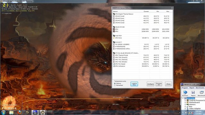
Task: Expand Video Adapter tree node
Action: pyautogui.click(x=185, y=109)
